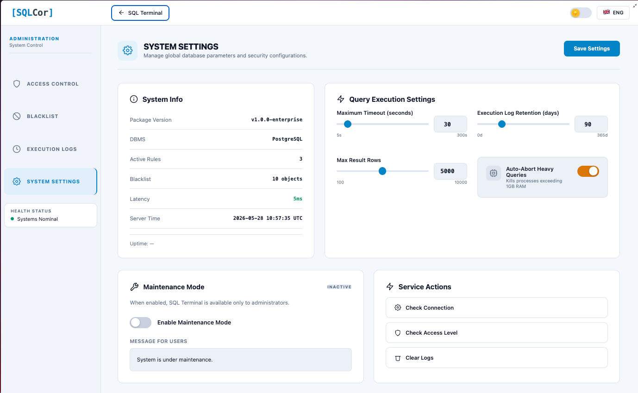Screen dimensions: 638x393
Task: Enable Maintenance Mode switch
Action: pyautogui.click(x=140, y=323)
